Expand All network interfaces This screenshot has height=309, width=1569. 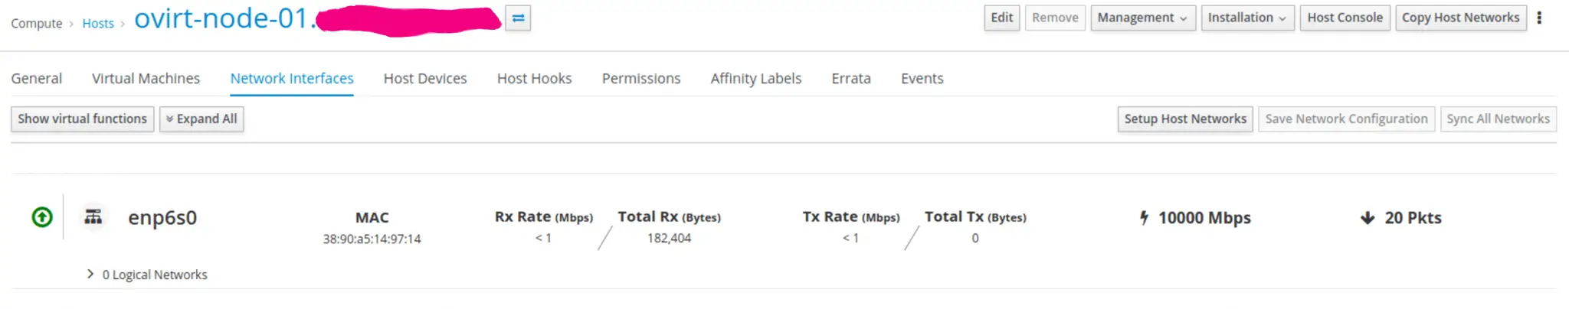click(201, 119)
